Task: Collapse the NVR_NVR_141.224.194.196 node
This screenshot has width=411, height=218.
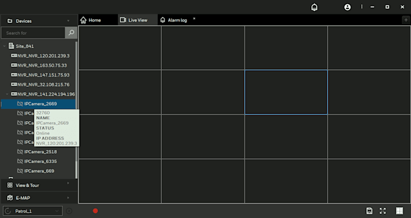Action: [7, 94]
